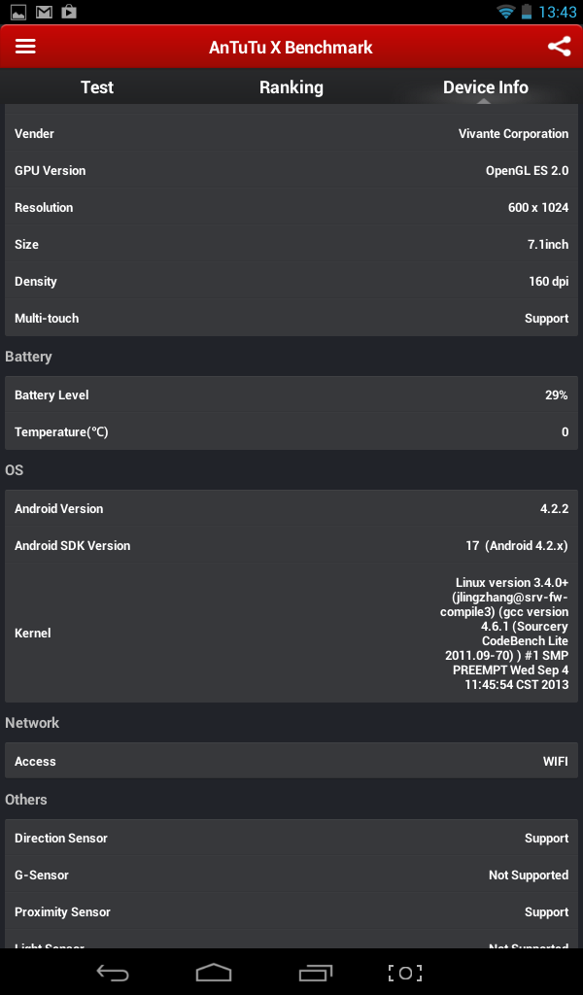Open the picture notification icon in status bar

coord(17,12)
